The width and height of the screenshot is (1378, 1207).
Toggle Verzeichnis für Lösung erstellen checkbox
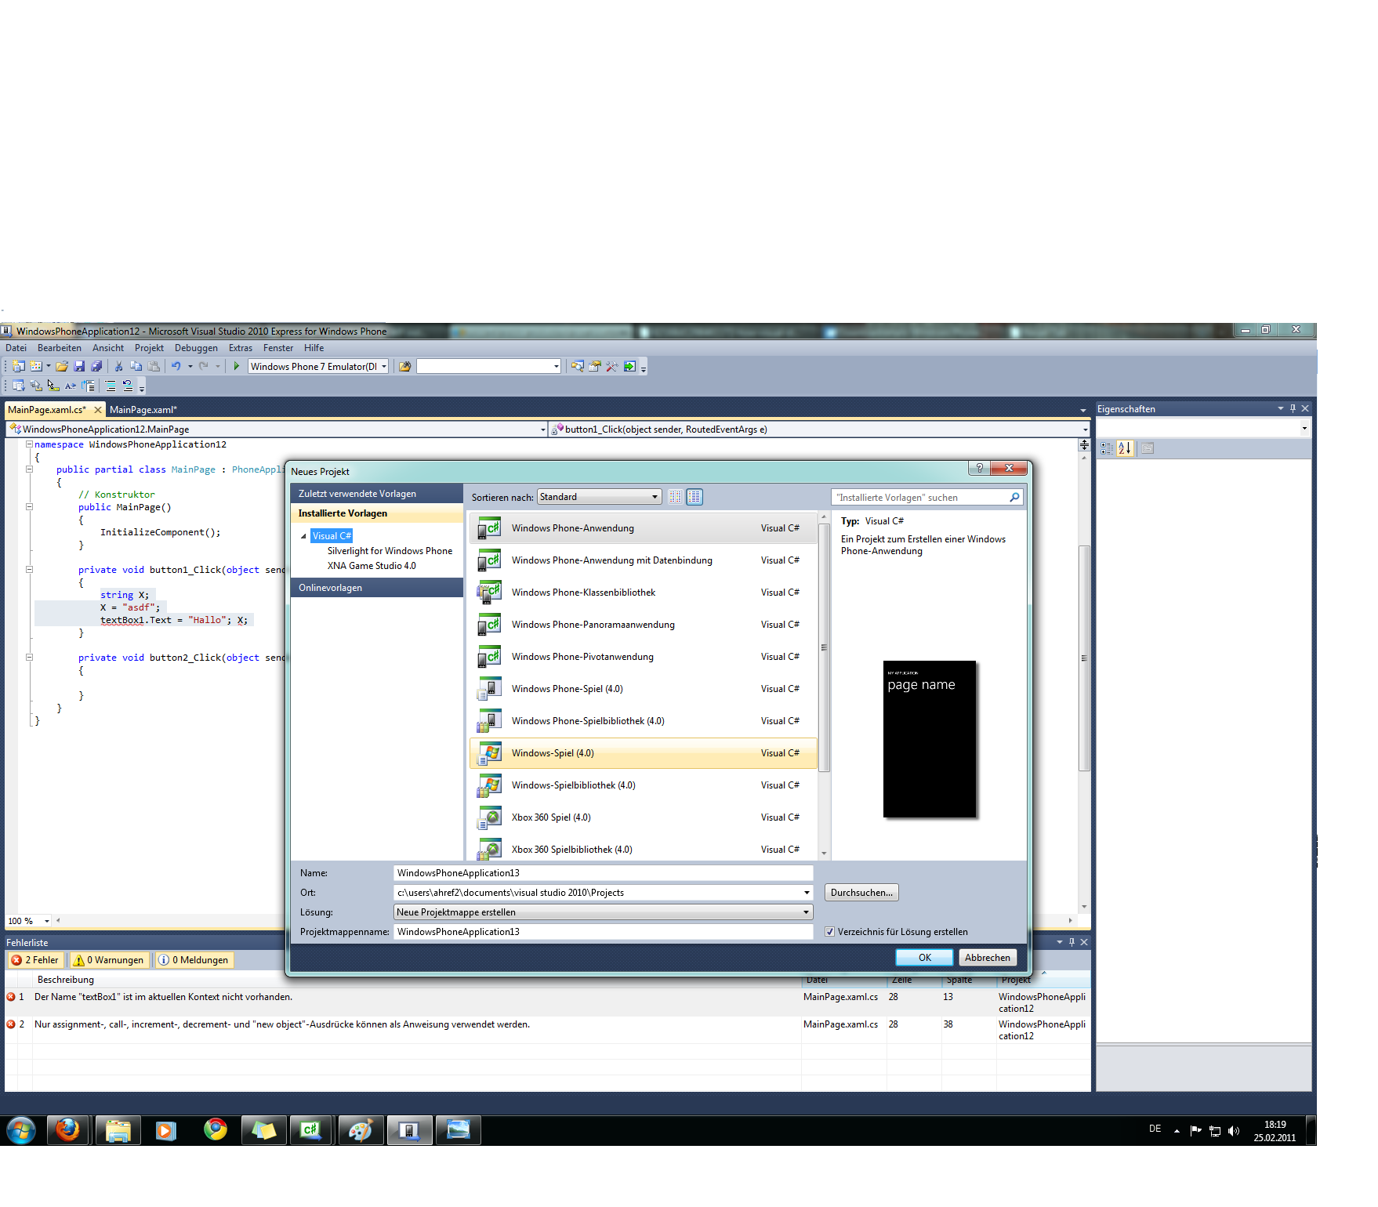pyautogui.click(x=829, y=932)
